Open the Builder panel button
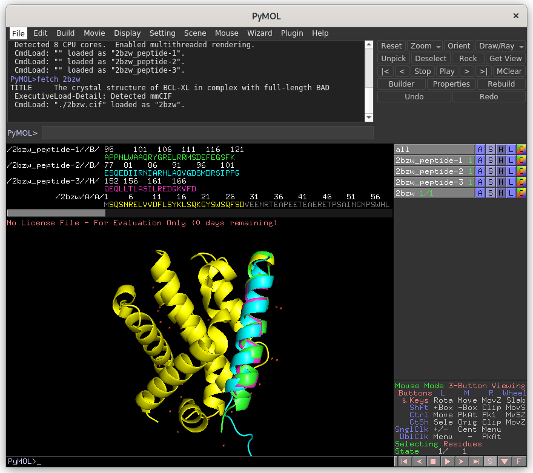The width and height of the screenshot is (533, 473). click(402, 84)
